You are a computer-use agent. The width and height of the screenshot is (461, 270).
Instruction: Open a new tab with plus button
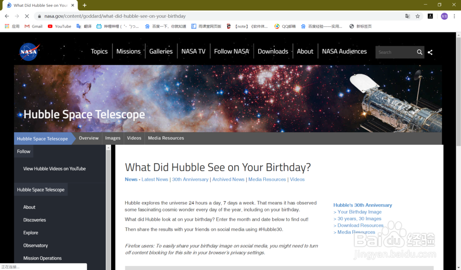pos(85,5)
